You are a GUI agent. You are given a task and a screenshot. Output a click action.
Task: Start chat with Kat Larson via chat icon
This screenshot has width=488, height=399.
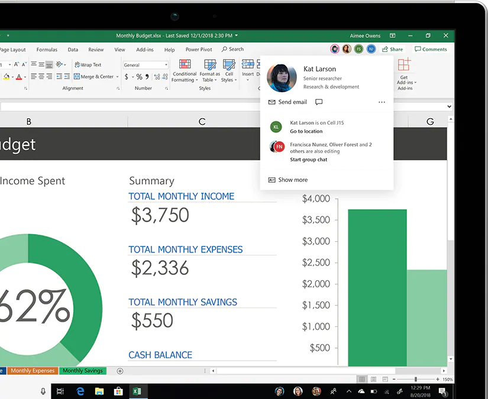319,102
